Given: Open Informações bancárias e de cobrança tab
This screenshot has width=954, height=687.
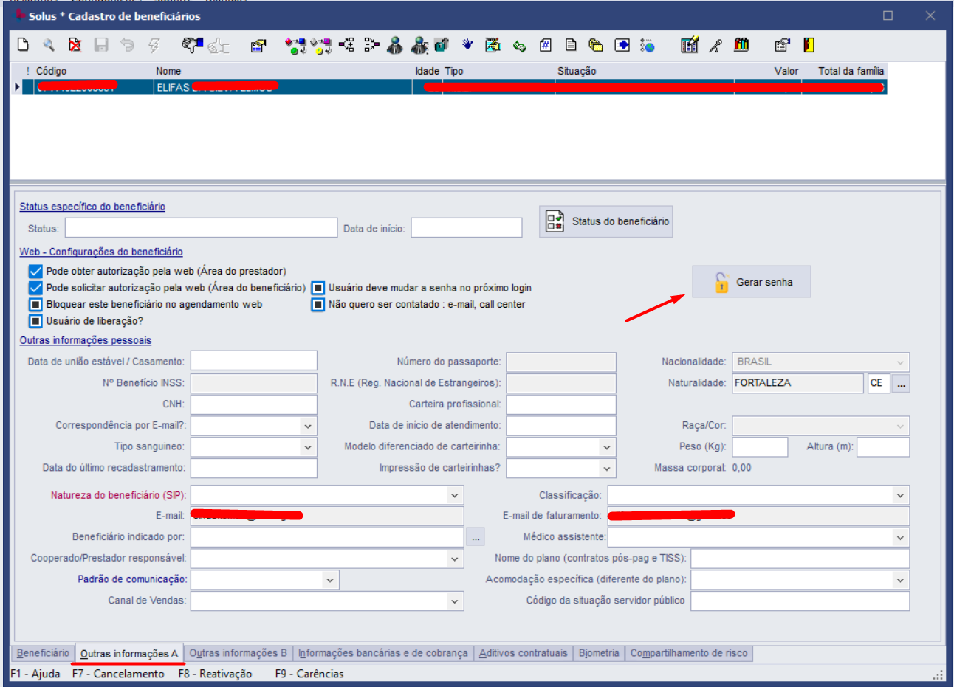Looking at the screenshot, I should 383,653.
